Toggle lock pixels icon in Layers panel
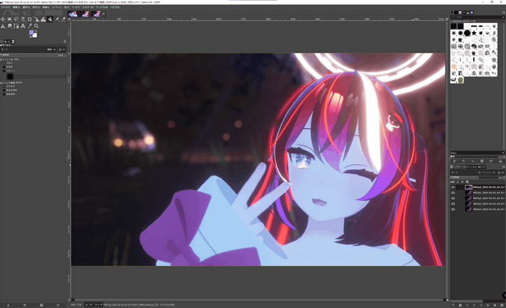This screenshot has width=506, height=308. pyautogui.click(x=457, y=182)
